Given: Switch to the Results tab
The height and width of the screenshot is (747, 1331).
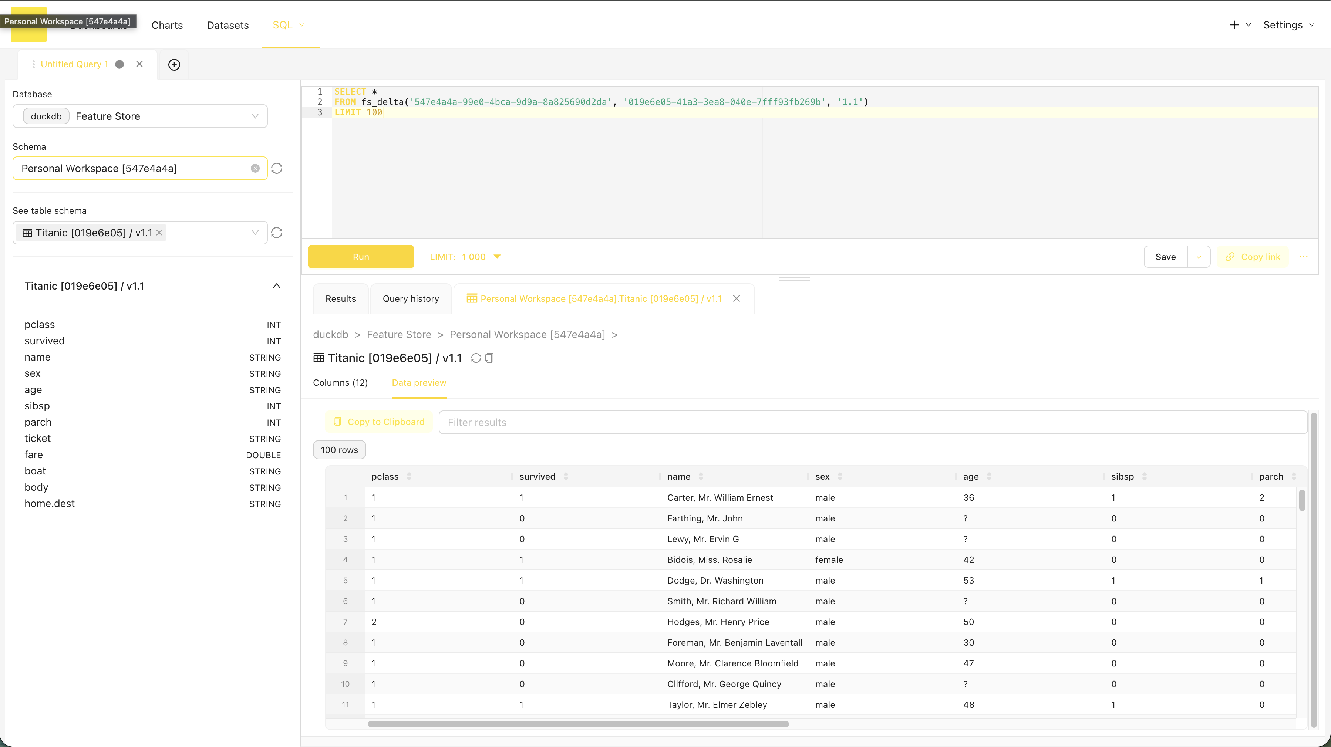Looking at the screenshot, I should [x=340, y=298].
